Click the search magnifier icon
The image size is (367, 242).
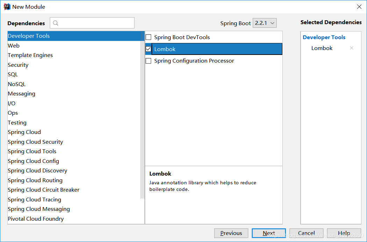56,23
